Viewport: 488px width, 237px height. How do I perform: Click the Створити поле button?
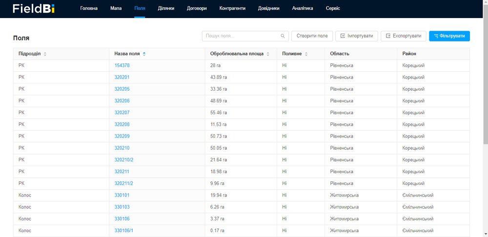[312, 36]
